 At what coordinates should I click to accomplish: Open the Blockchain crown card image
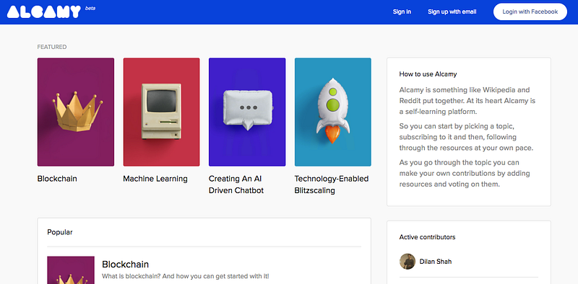tap(76, 112)
